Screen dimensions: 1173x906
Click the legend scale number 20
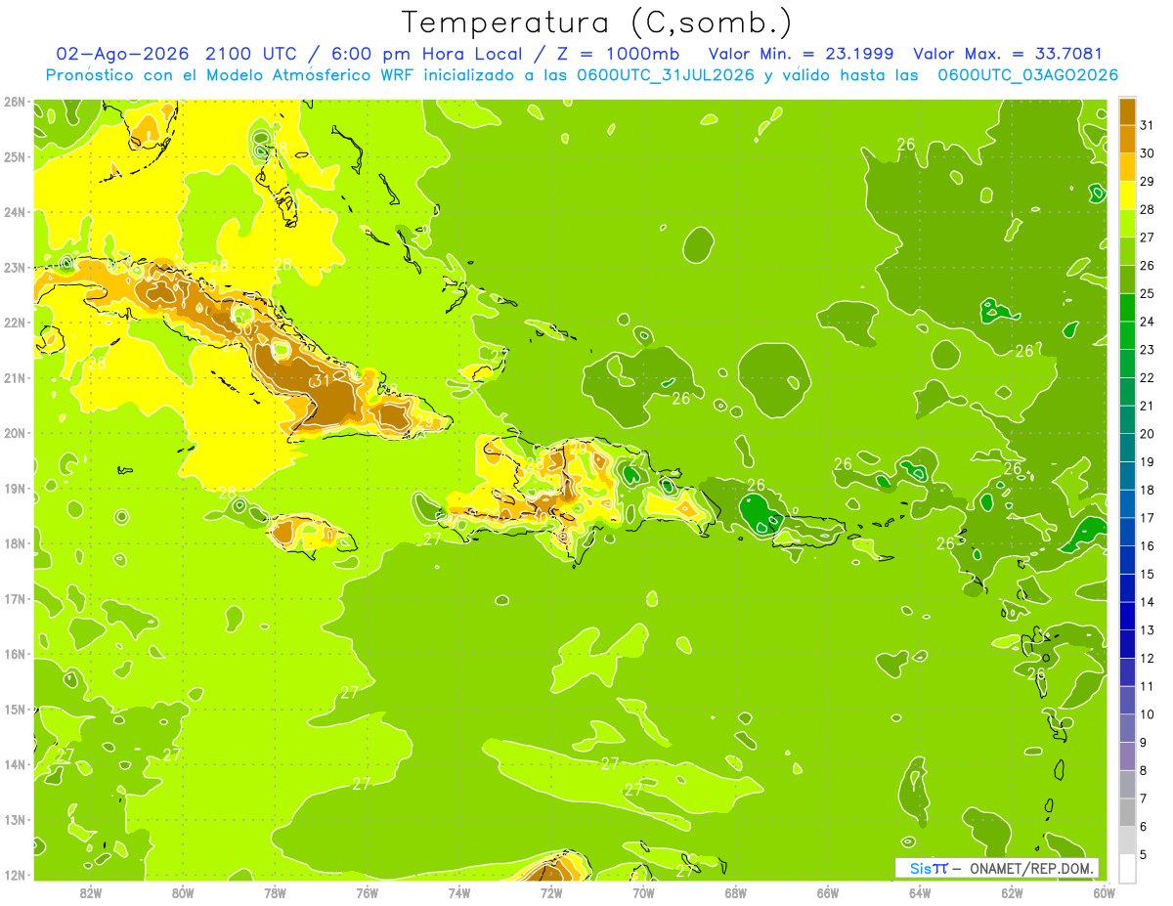pyautogui.click(x=1147, y=434)
